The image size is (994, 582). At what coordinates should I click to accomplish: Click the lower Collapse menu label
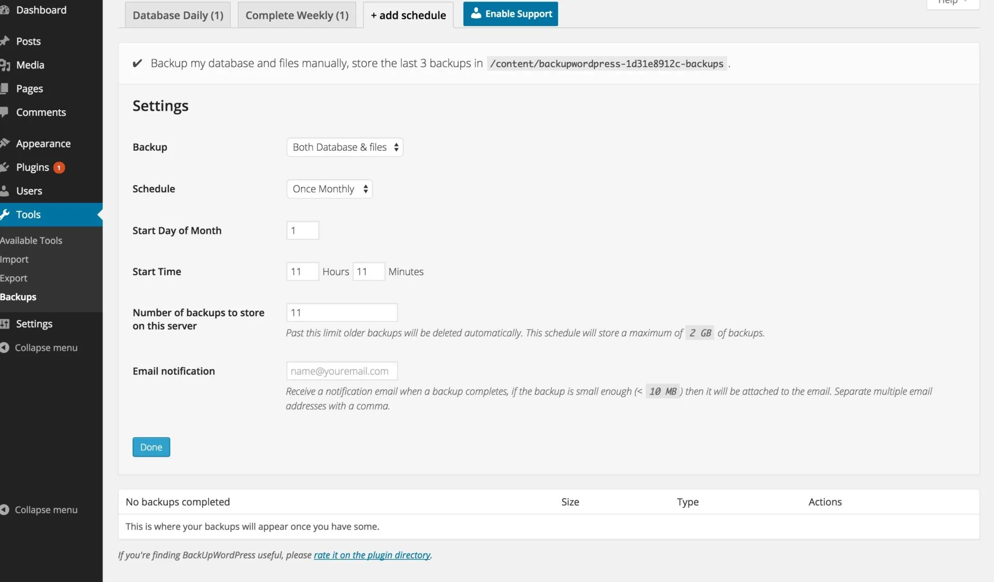46,510
